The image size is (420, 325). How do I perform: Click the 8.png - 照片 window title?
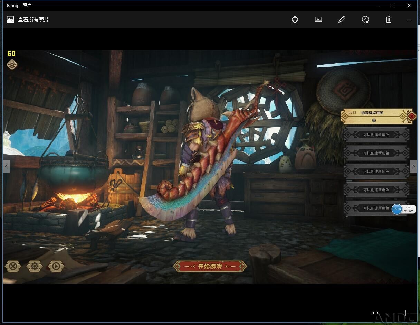(x=19, y=6)
